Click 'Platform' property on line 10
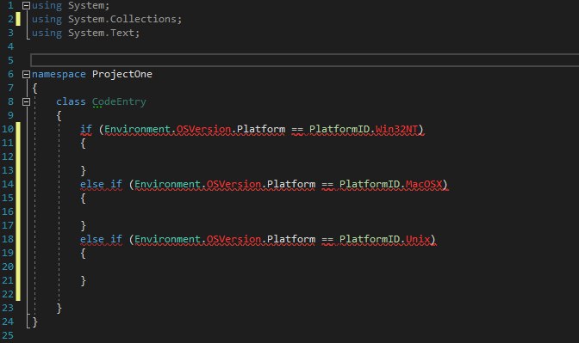The height and width of the screenshot is (343, 579). tap(261, 129)
